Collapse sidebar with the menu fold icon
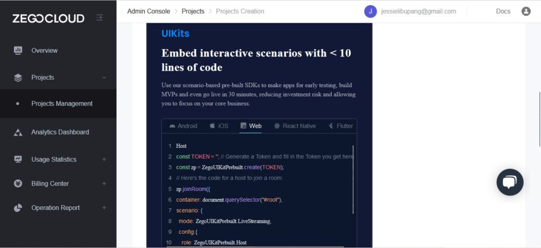The width and height of the screenshot is (541, 248). tap(99, 17)
